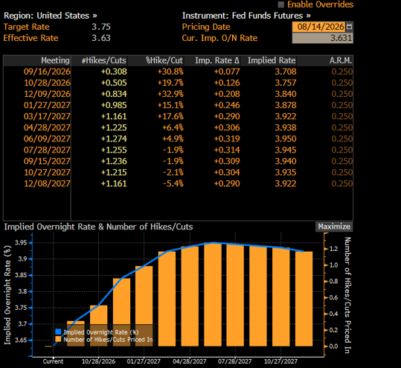Select meeting date 03/17/2027
401x368 pixels.
coord(47,116)
